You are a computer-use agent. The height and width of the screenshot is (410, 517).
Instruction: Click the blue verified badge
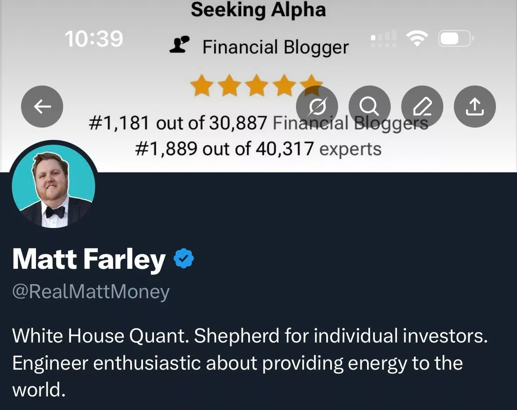184,259
